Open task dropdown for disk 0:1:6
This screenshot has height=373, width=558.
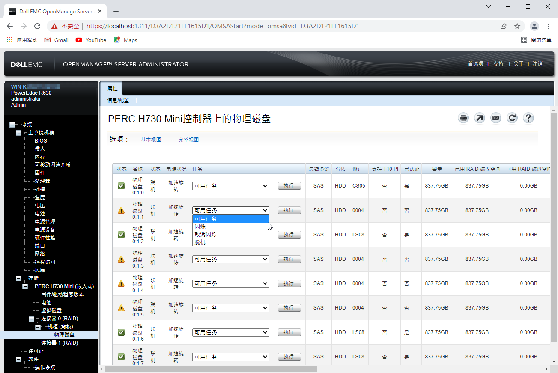[230, 332]
